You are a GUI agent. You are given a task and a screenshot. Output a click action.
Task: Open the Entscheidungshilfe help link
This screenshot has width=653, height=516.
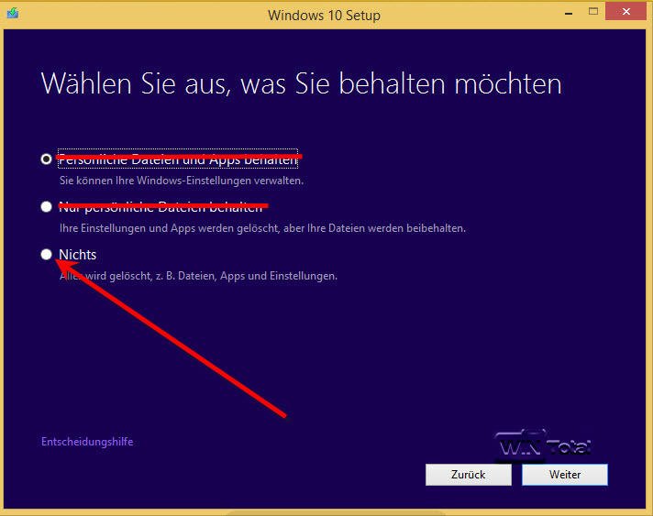(87, 442)
